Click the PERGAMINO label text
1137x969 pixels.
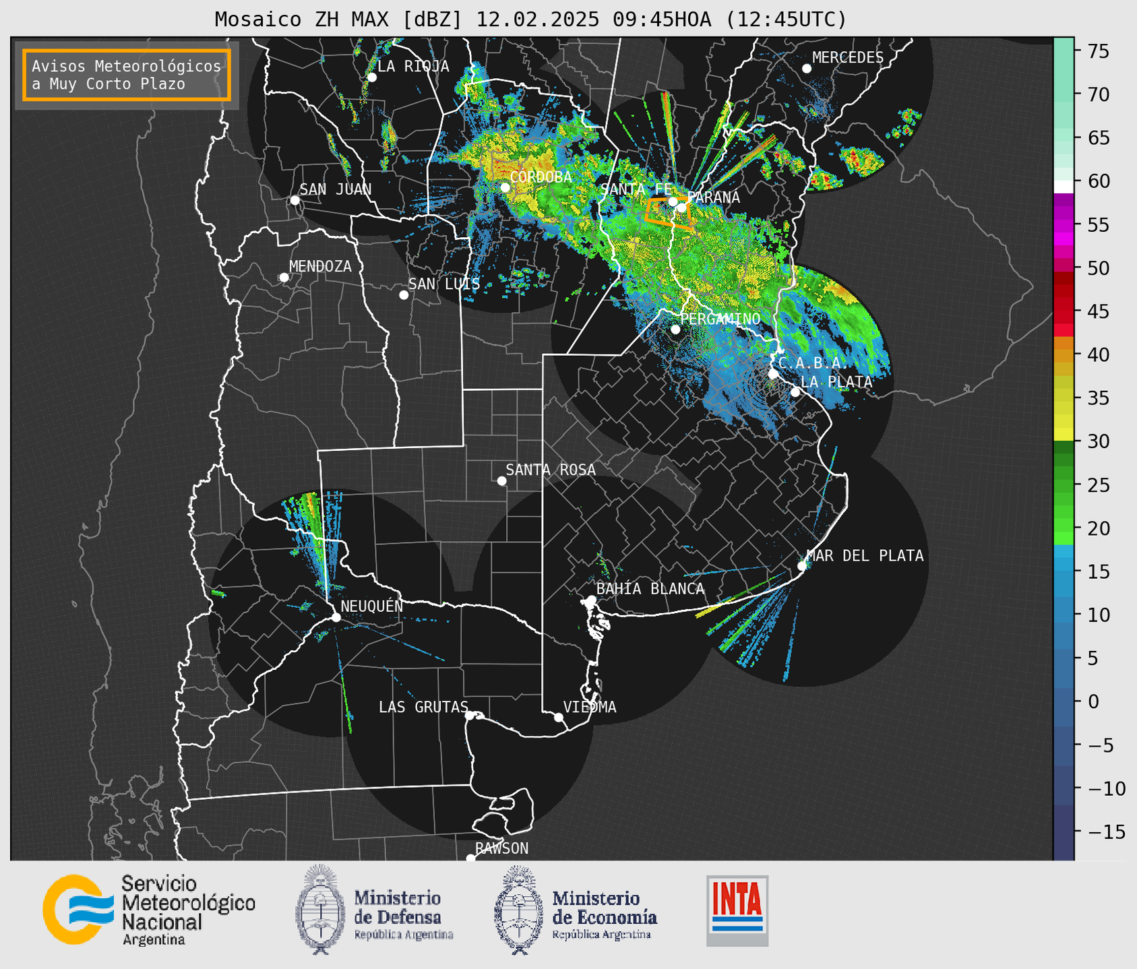click(x=720, y=319)
